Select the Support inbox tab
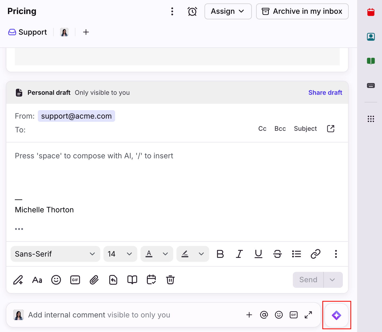 pos(28,32)
